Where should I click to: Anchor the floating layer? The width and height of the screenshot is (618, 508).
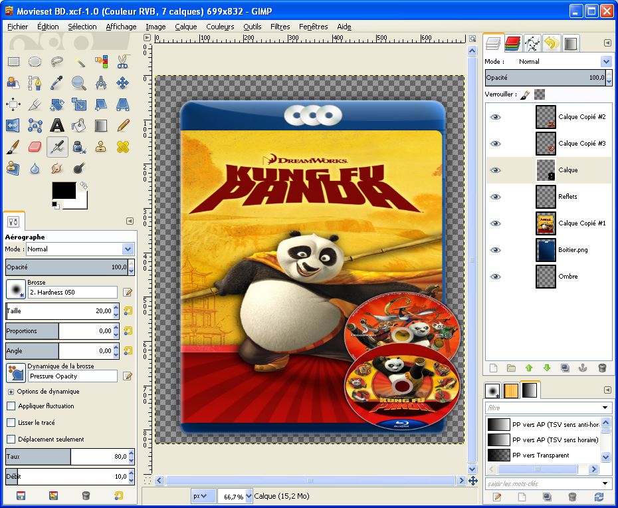583,368
